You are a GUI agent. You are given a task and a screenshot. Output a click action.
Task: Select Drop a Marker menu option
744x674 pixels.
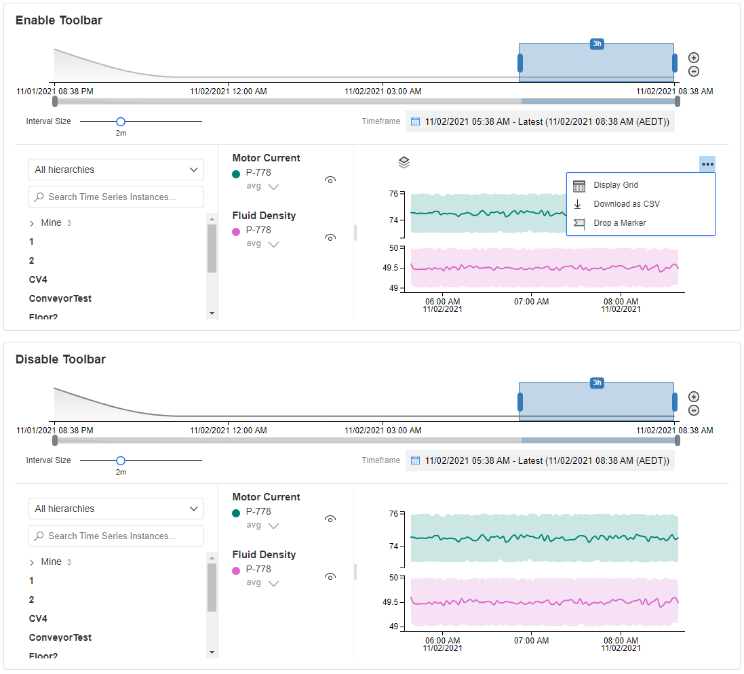click(x=640, y=223)
